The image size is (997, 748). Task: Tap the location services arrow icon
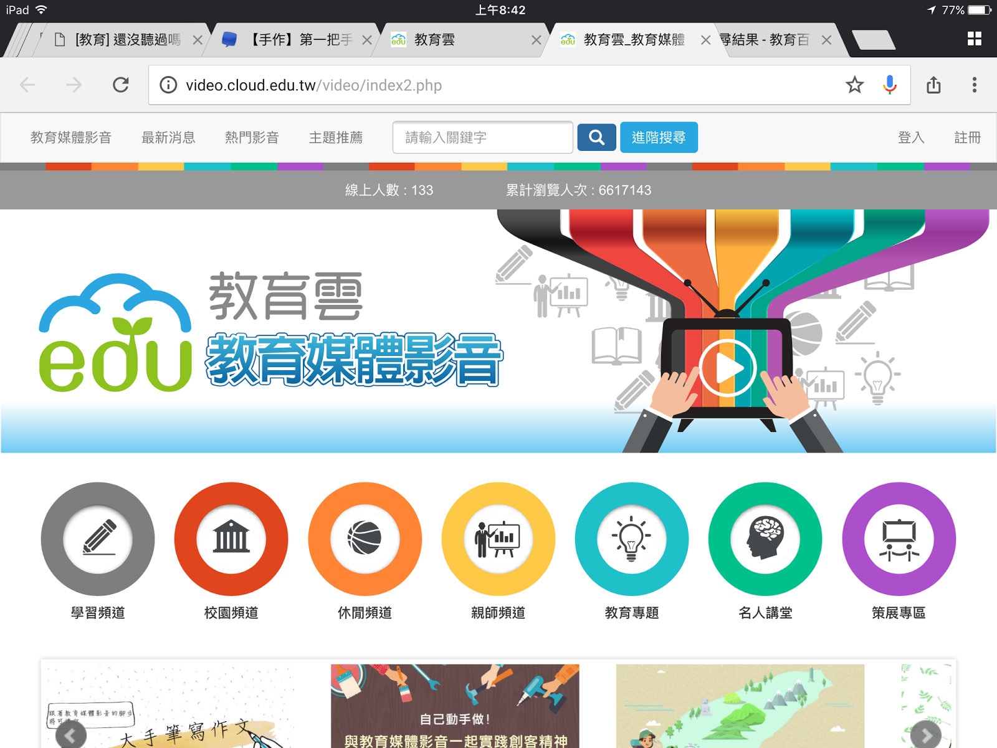click(x=932, y=10)
